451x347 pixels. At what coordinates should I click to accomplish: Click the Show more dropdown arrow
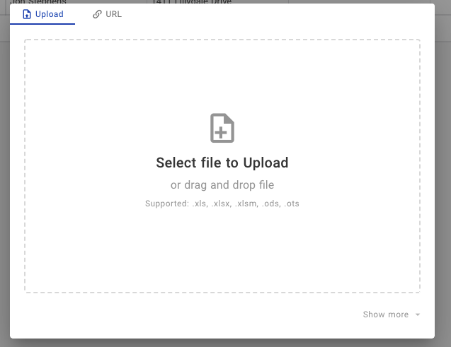(418, 315)
